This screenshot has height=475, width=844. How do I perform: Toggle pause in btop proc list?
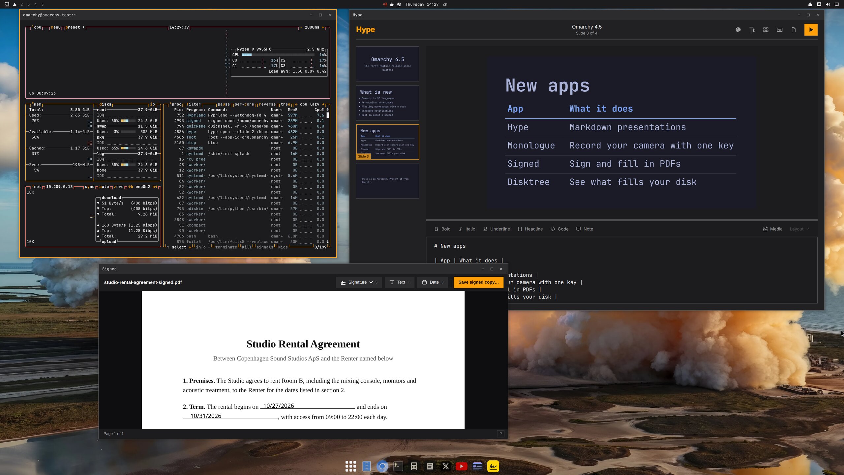(224, 104)
